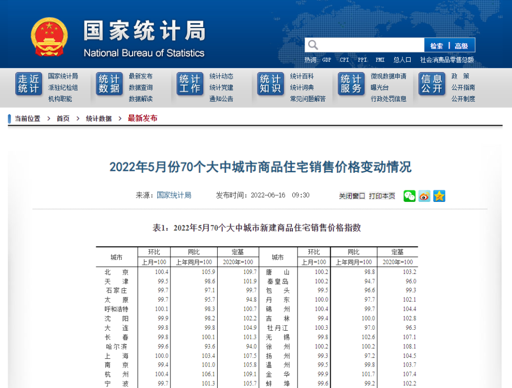The width and height of the screenshot is (512, 388).
Task: Click the 检索 search button
Action: coord(436,45)
